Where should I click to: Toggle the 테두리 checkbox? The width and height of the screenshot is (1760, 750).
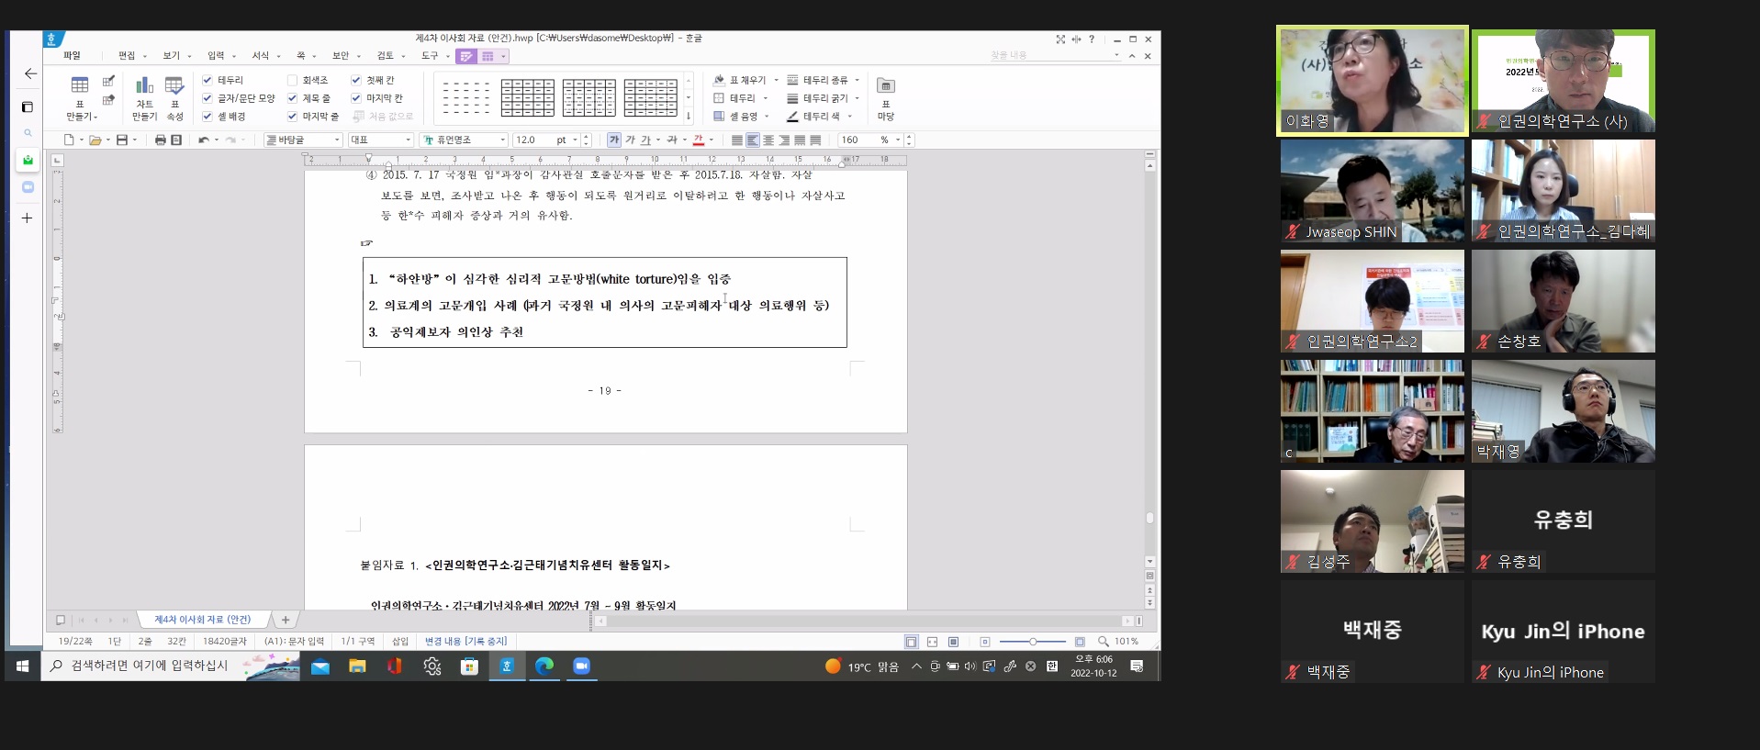207,80
